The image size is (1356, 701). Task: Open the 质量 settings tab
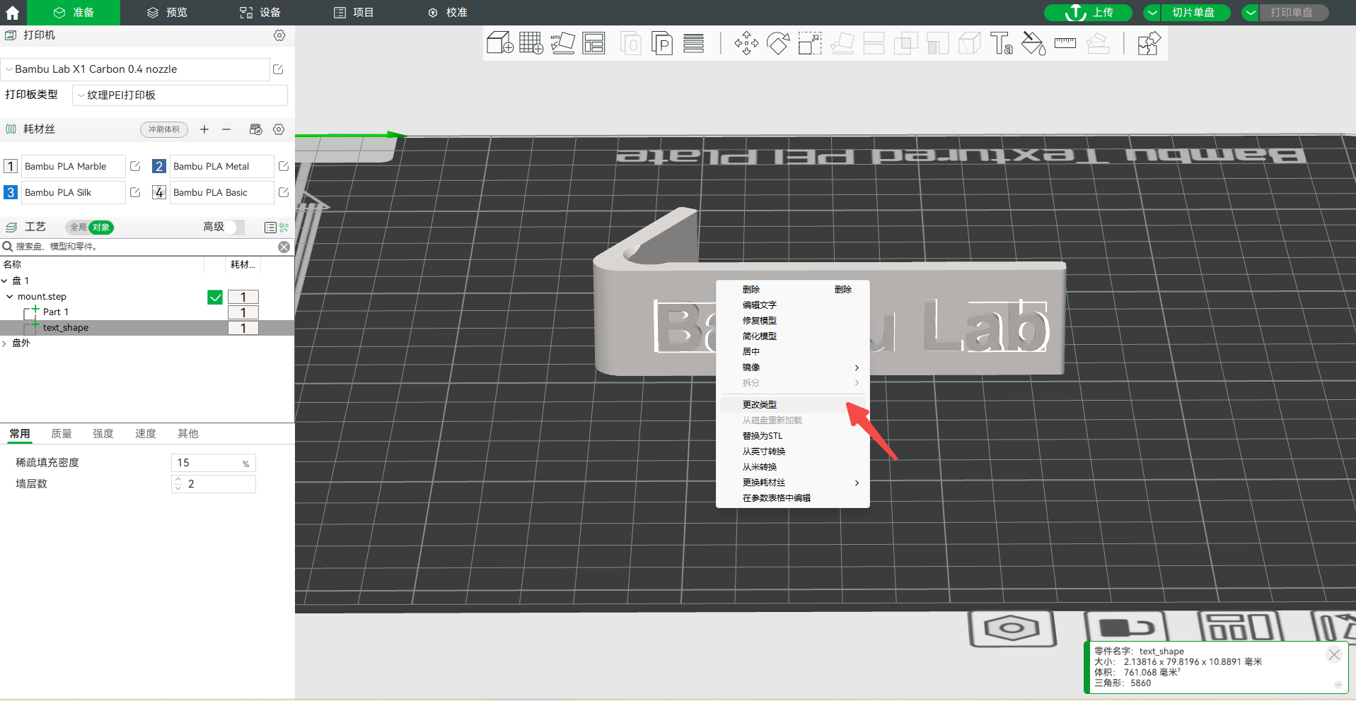click(62, 434)
